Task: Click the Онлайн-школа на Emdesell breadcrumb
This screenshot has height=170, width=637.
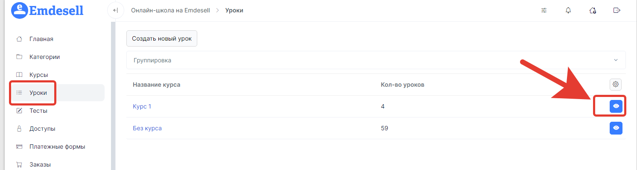Action: click(x=170, y=10)
